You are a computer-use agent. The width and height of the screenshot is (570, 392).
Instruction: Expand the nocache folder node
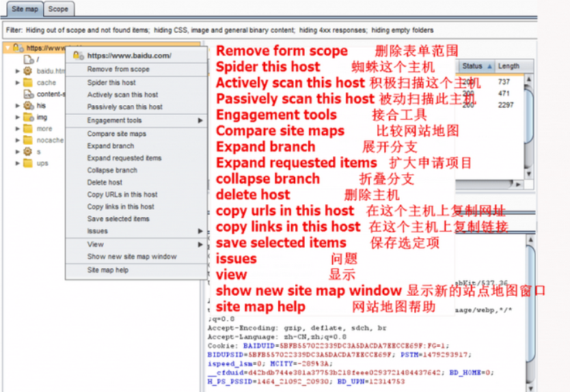[18, 140]
